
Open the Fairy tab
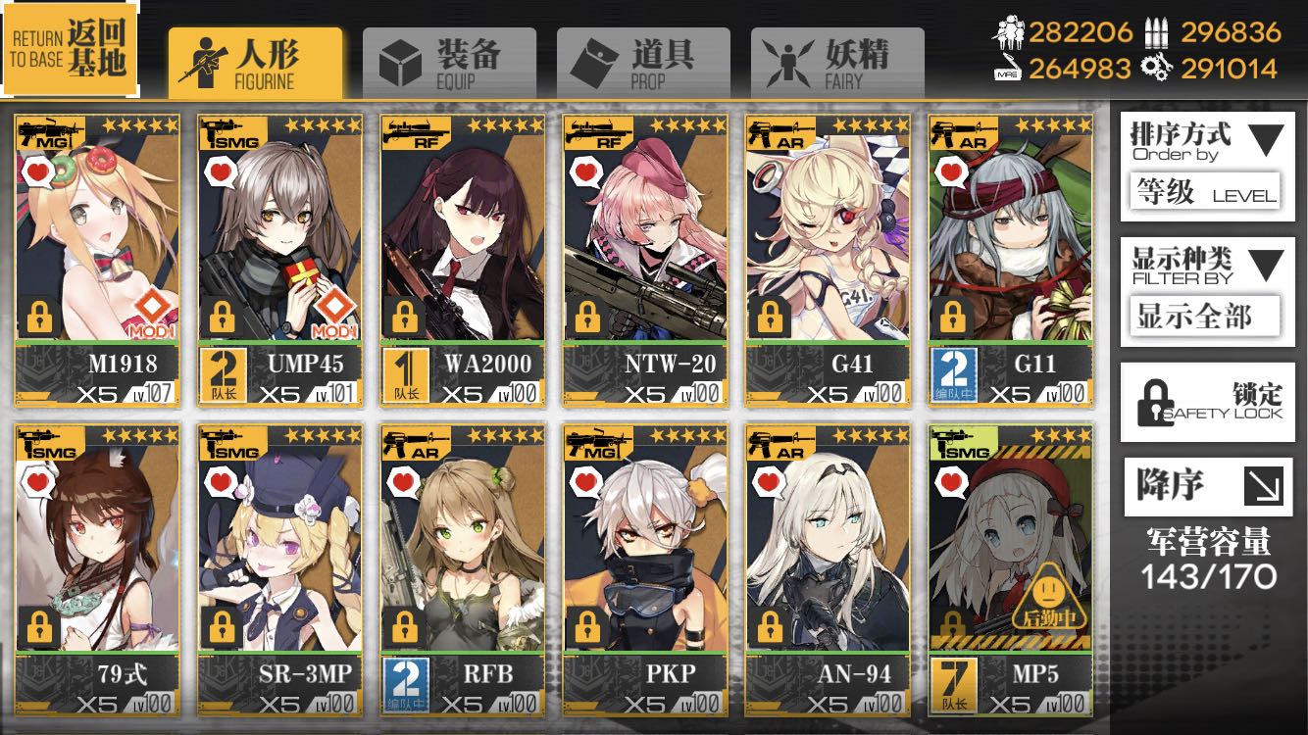tap(837, 64)
